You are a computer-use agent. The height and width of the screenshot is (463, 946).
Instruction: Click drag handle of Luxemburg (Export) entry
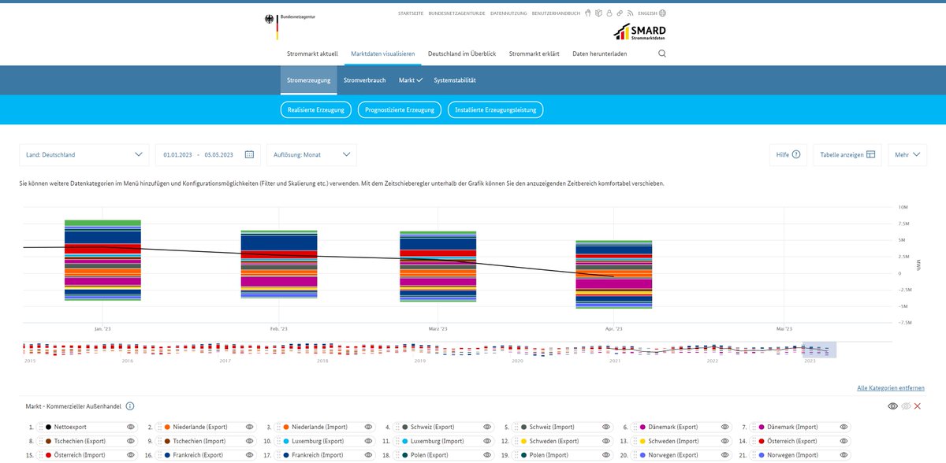pyautogui.click(x=278, y=441)
